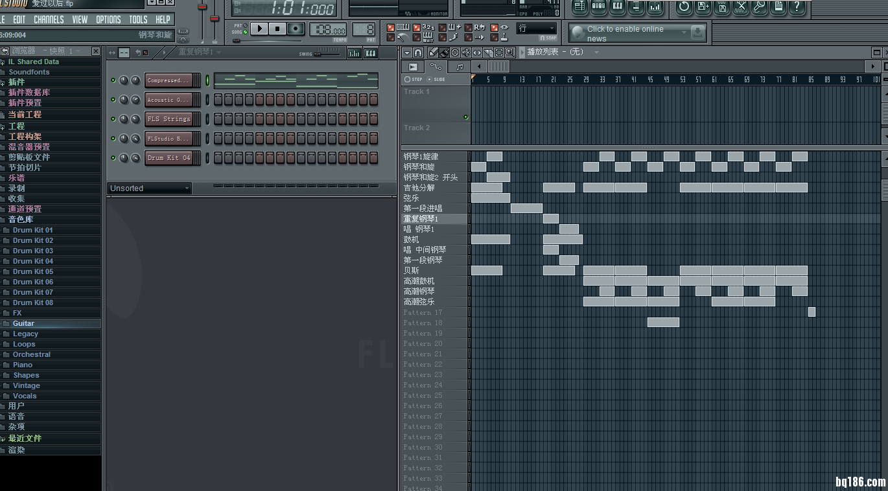Image resolution: width=888 pixels, height=491 pixels.
Task: Click to enable online news
Action: 625,34
